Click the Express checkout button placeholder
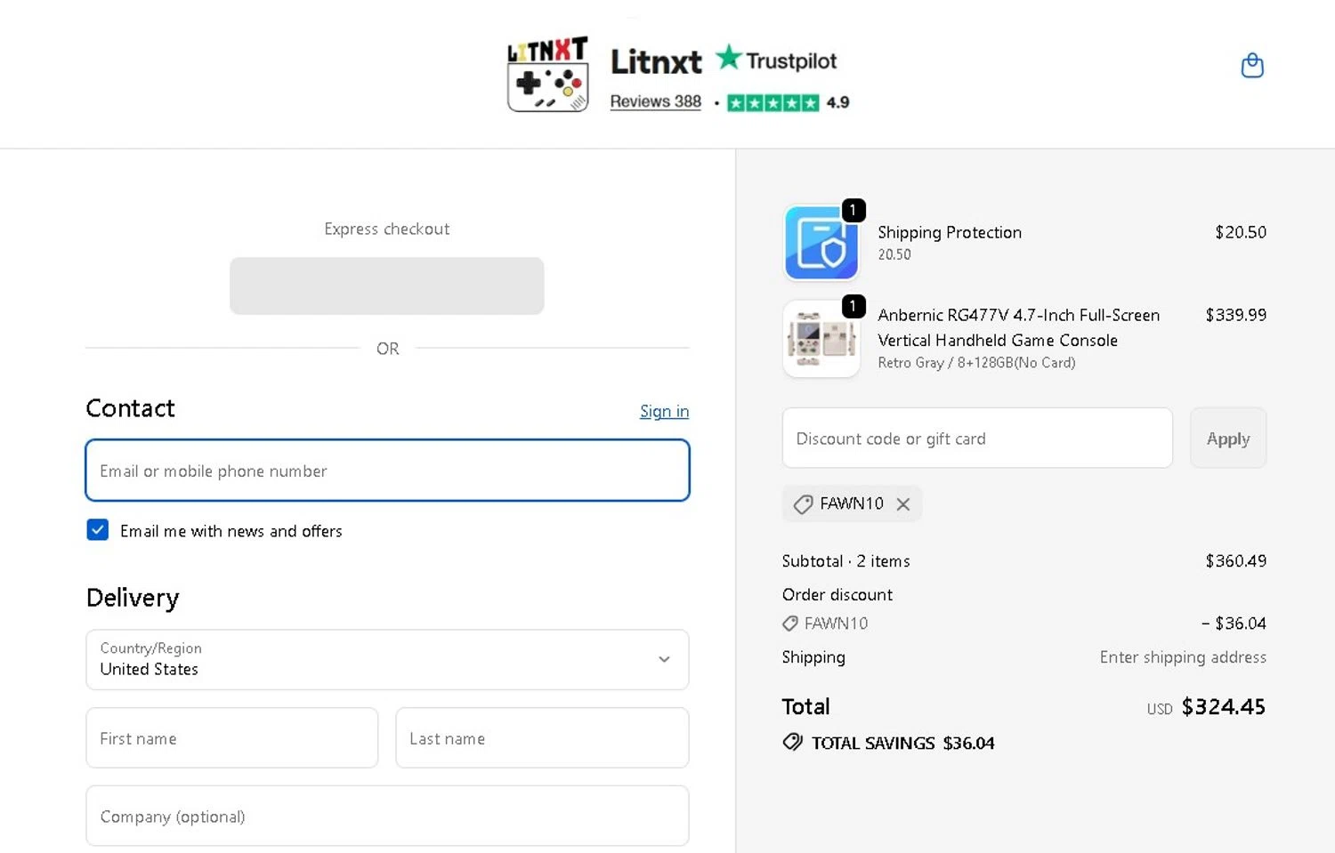 tap(387, 286)
